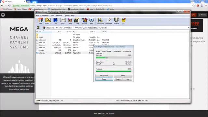Open the MEGA page Menu button
This screenshot has height=117, width=208.
pyautogui.click(x=202, y=15)
